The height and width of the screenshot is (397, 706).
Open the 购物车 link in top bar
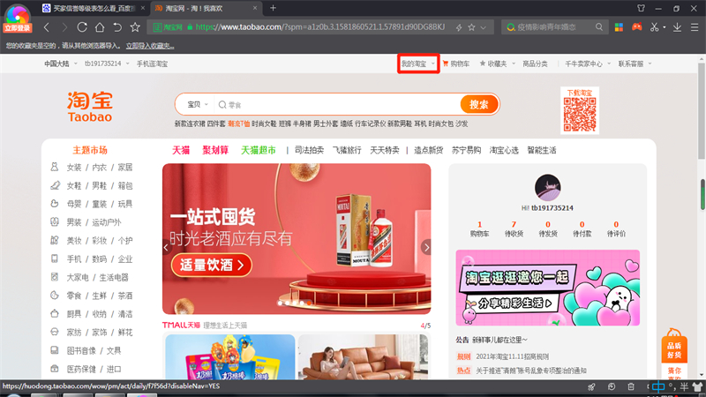[456, 64]
